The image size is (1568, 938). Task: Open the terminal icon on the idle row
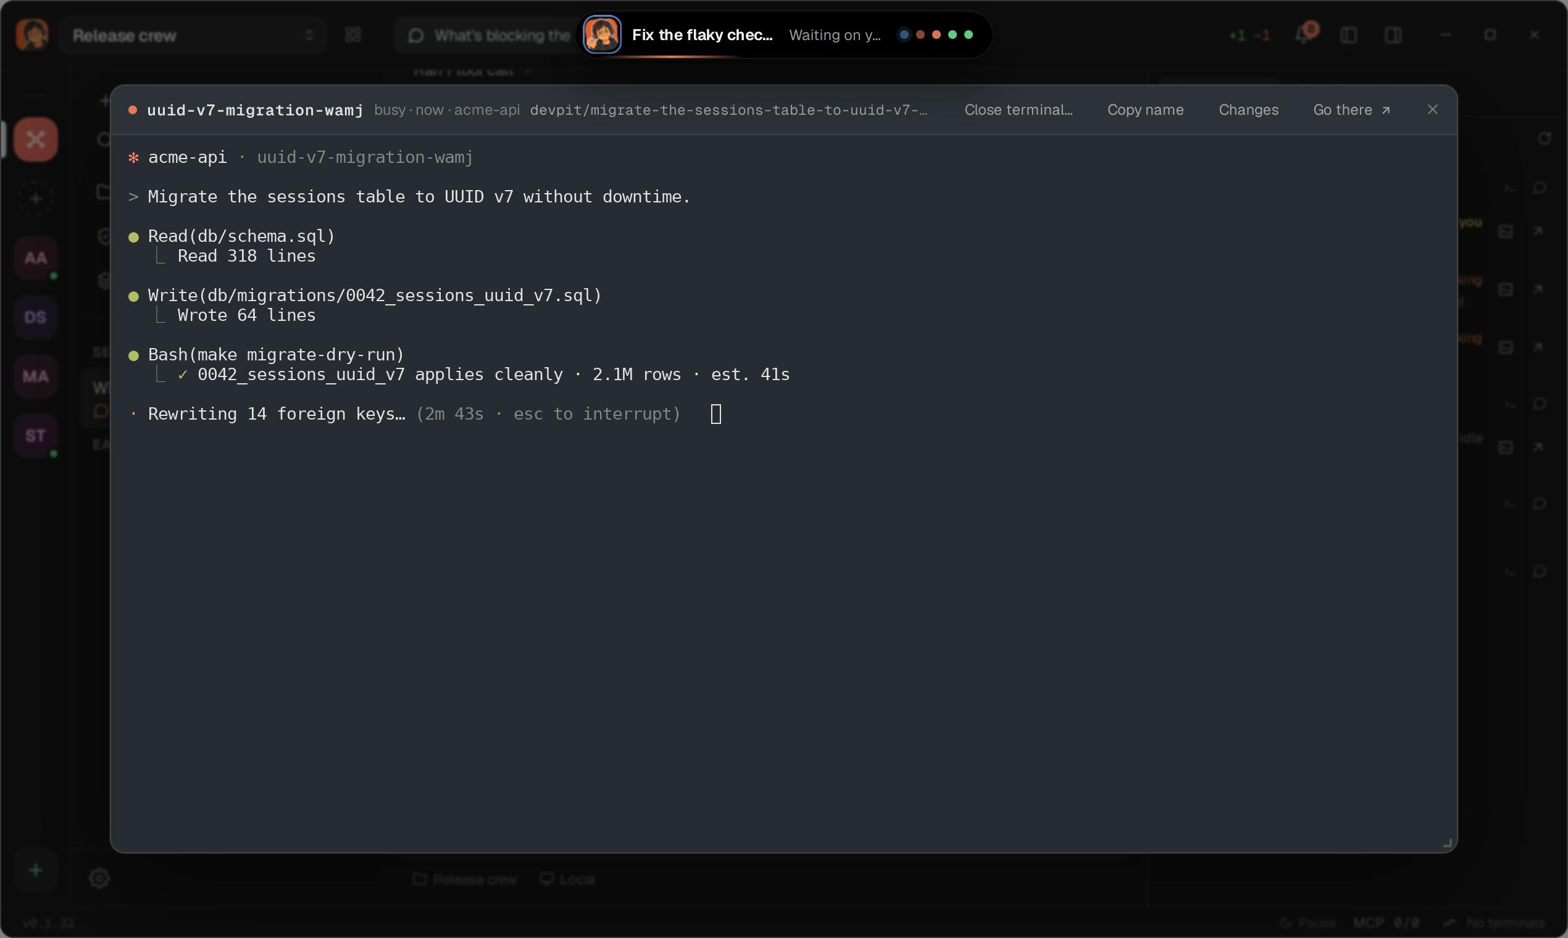point(1506,447)
